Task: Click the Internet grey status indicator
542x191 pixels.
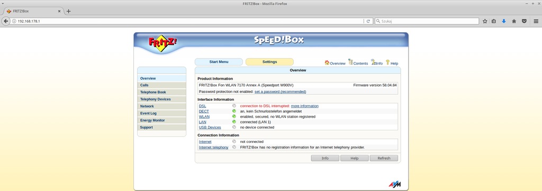Action: 234,141
